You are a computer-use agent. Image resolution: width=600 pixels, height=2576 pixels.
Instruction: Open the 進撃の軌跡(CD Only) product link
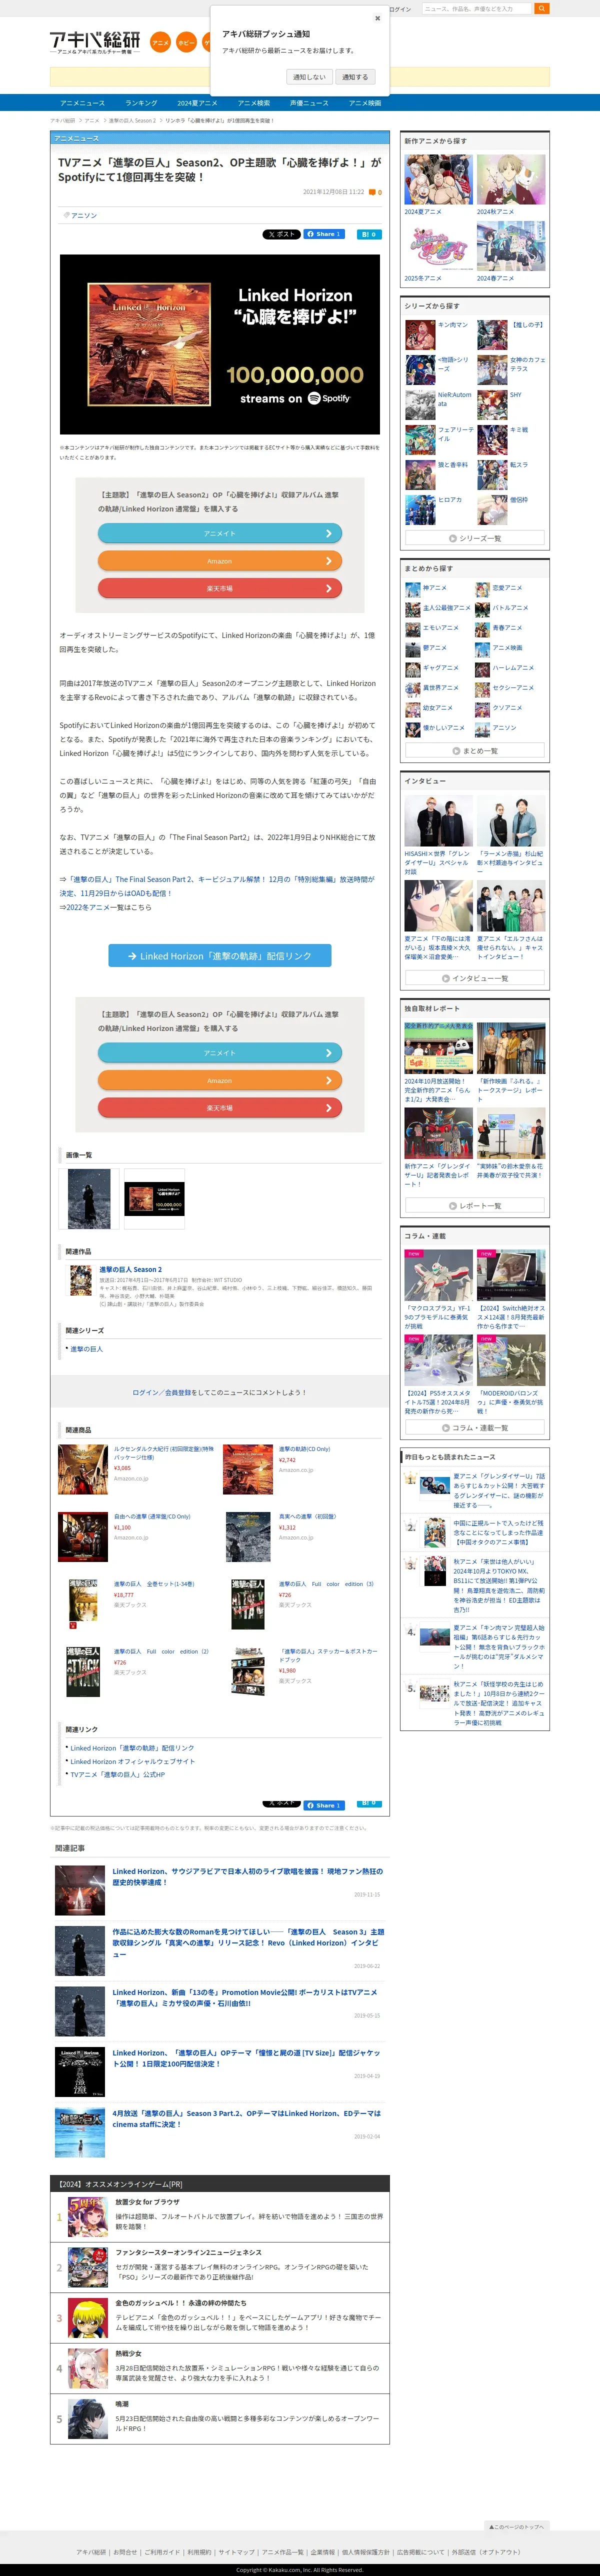pos(304,1449)
